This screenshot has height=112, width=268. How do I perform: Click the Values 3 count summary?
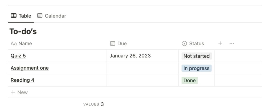pyautogui.click(x=94, y=104)
